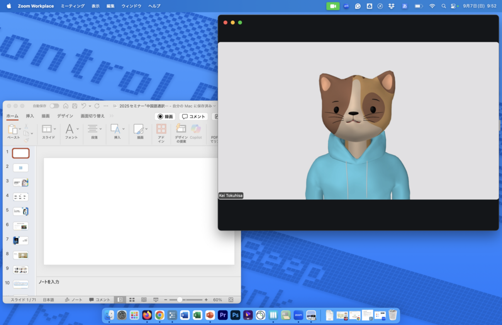
Task: Click the zoom out minus button
Action: (x=166, y=300)
